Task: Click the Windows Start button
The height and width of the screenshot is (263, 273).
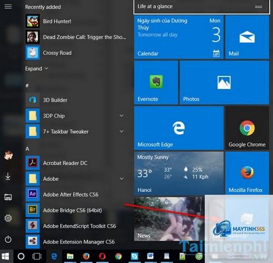Action: [5, 256]
